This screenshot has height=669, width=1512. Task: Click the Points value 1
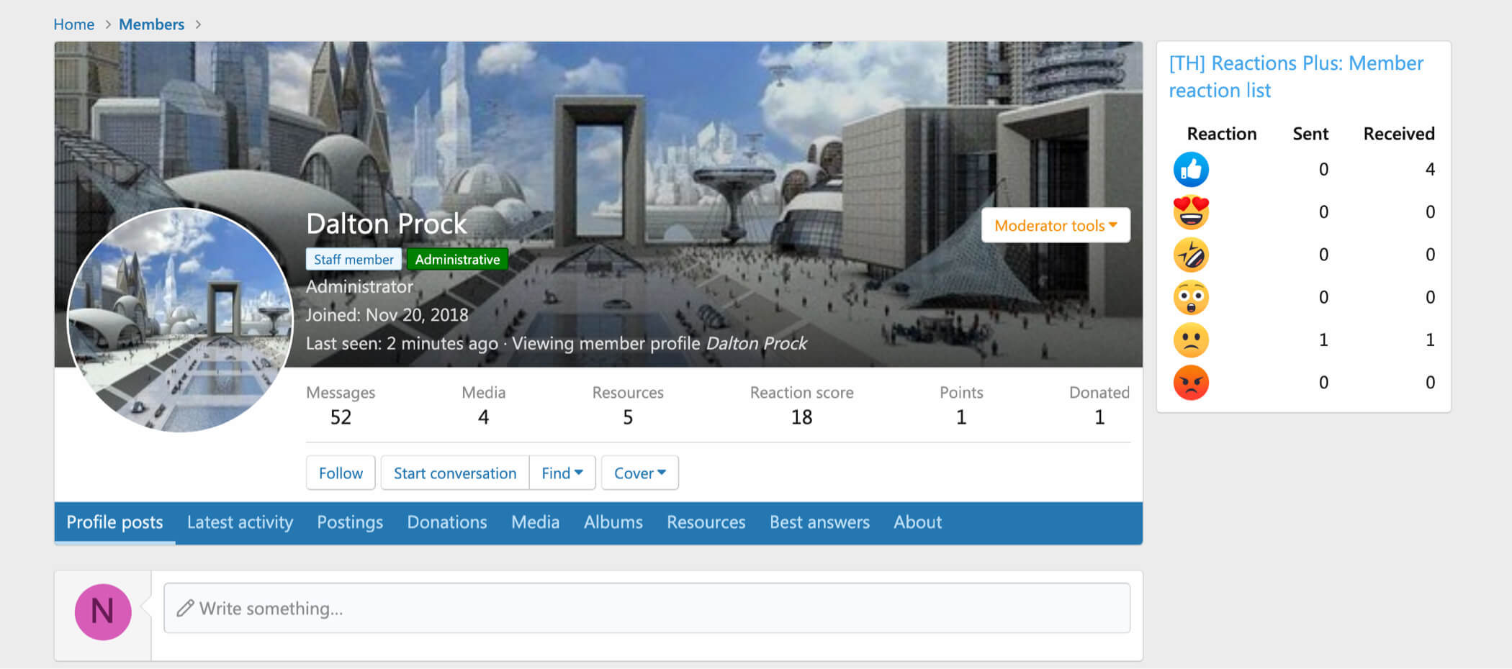tap(961, 417)
